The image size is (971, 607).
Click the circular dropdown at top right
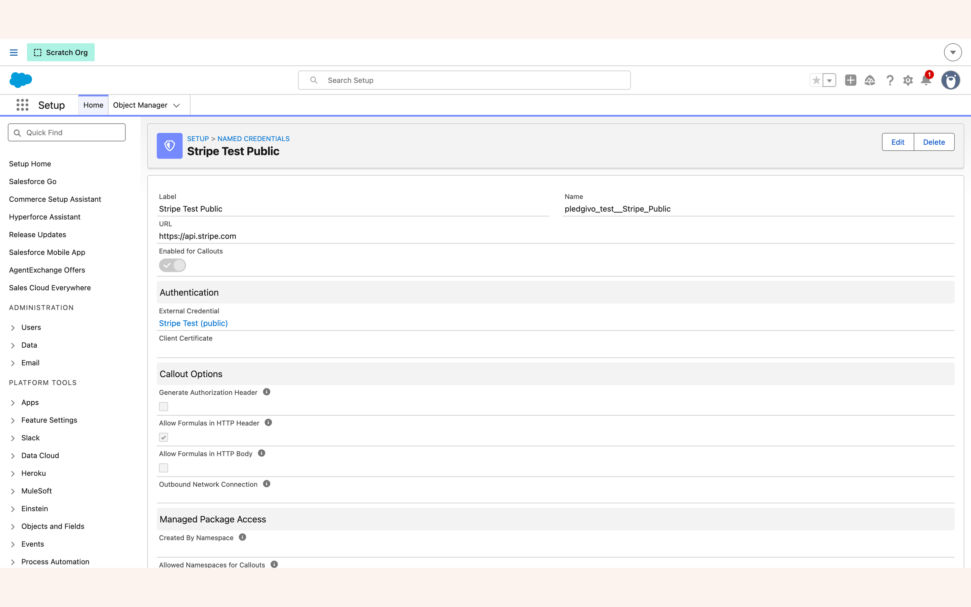click(953, 53)
